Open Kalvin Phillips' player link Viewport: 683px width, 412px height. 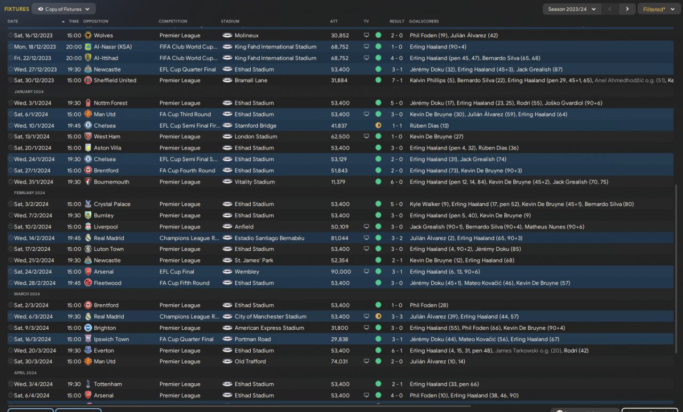(428, 80)
